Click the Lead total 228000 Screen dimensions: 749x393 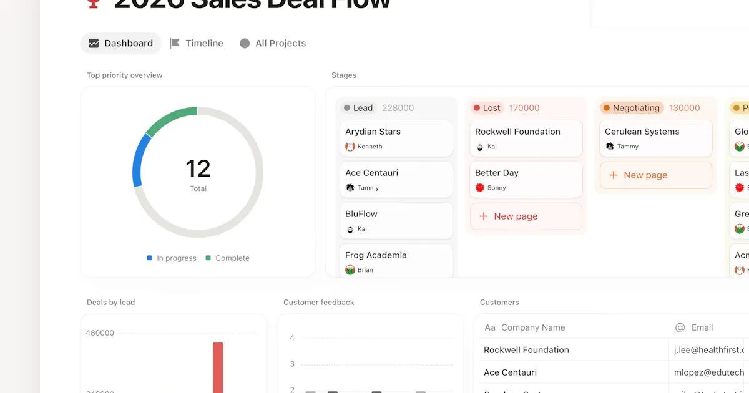pos(398,108)
